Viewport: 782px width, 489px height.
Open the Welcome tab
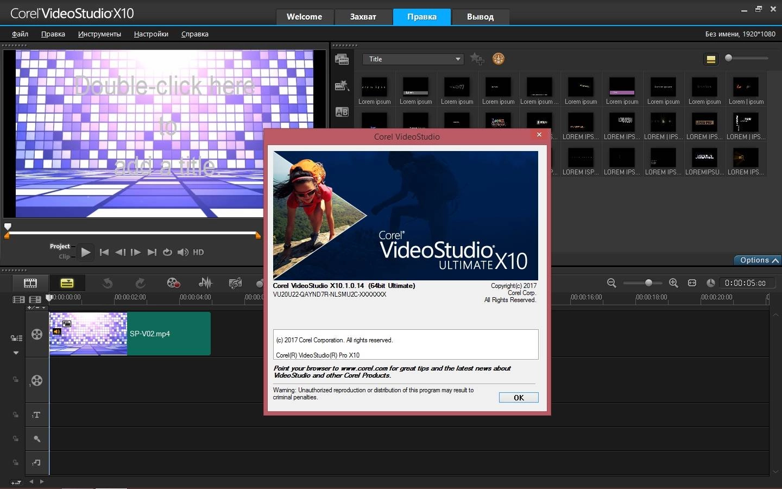coord(304,17)
